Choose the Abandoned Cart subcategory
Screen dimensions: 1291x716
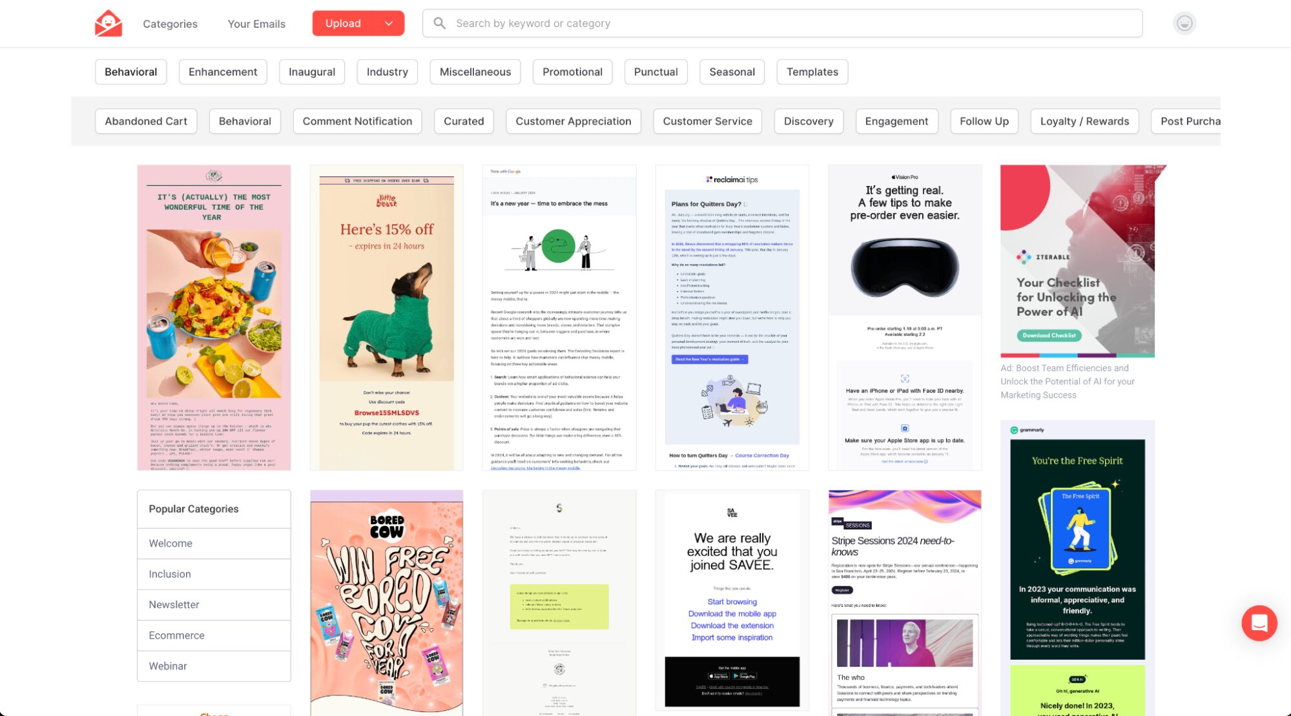tap(146, 121)
